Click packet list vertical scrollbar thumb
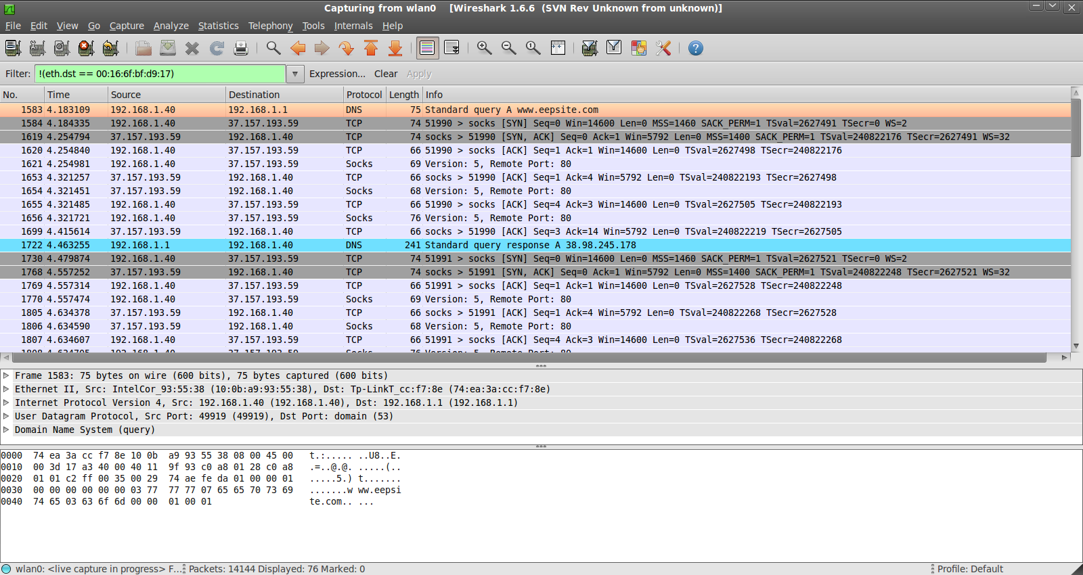The image size is (1083, 575). [1076, 127]
